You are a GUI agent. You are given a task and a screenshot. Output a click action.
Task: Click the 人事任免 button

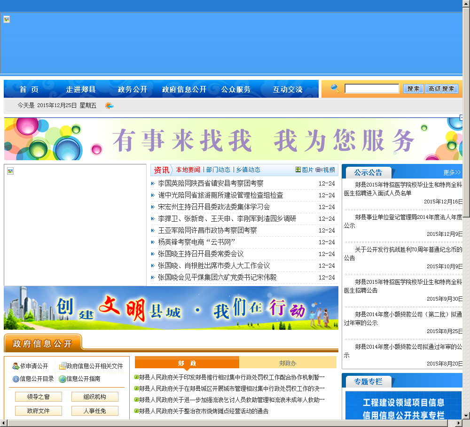click(x=95, y=411)
